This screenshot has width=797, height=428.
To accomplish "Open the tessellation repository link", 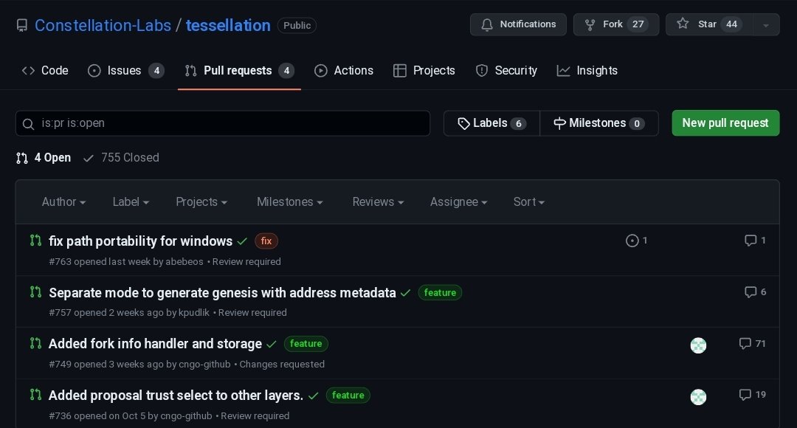I will pyautogui.click(x=228, y=25).
